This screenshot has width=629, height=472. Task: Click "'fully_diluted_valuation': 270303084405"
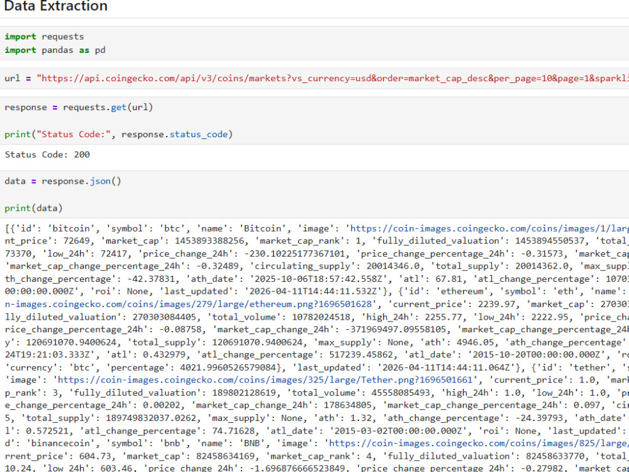click(x=100, y=317)
